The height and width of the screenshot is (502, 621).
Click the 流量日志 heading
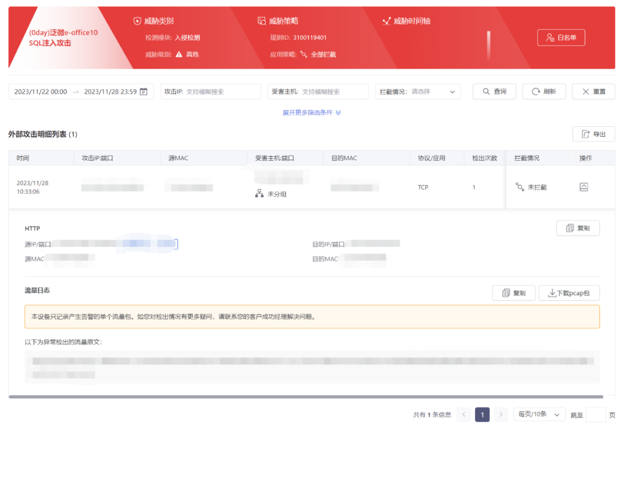[x=37, y=291]
